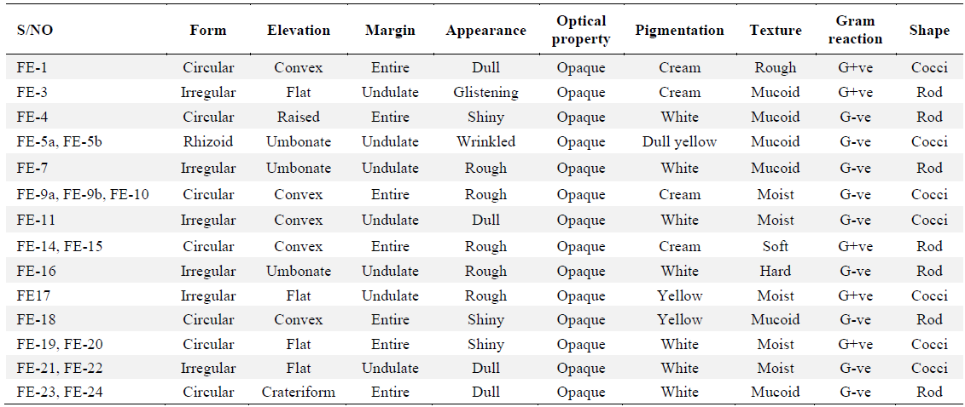Select the Dull yellow pigmentation cell

[679, 141]
